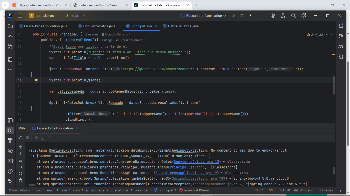Go to next highlighted problem arrow
This screenshot has height=196, width=350.
click(x=333, y=35)
